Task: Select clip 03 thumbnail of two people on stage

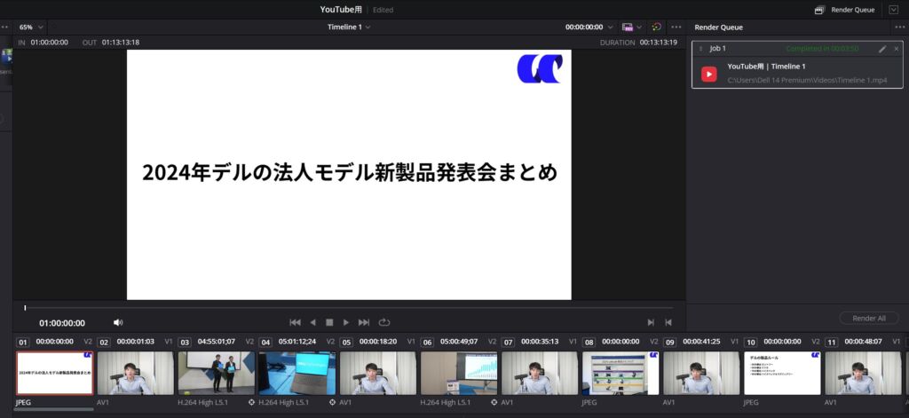Action: point(217,373)
